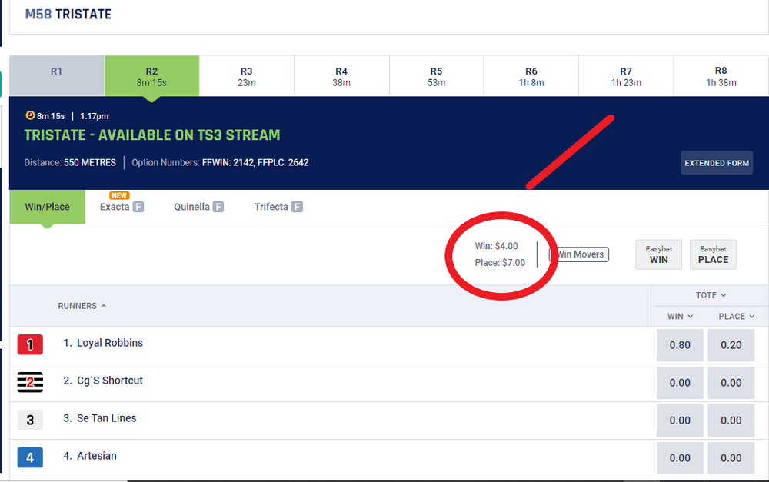769x482 pixels.
Task: Open the Extended Form button
Action: coord(716,163)
